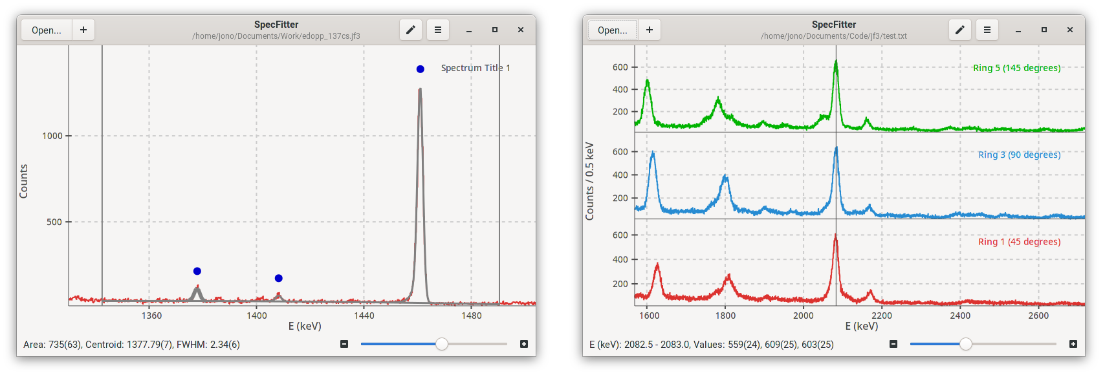This screenshot has width=1105, height=375.
Task: Click 'Spectrum Title 1' legend label
Action: pos(476,68)
